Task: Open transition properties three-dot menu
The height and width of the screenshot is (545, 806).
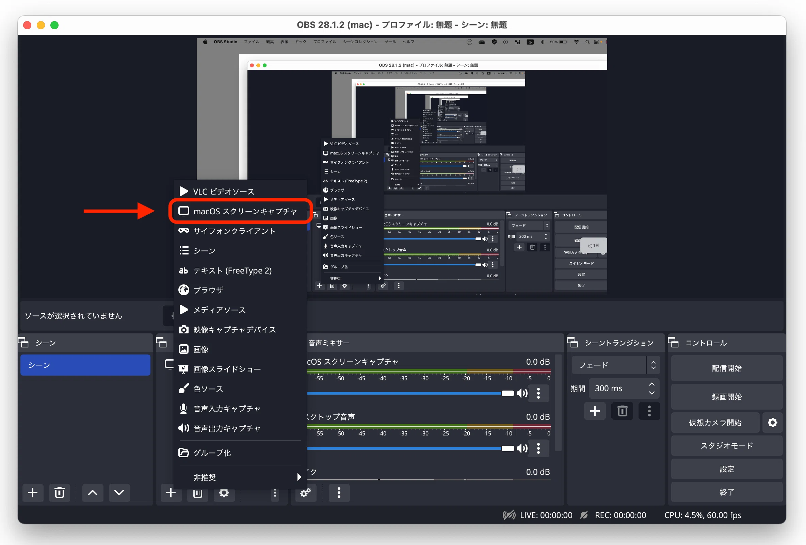Action: (649, 411)
